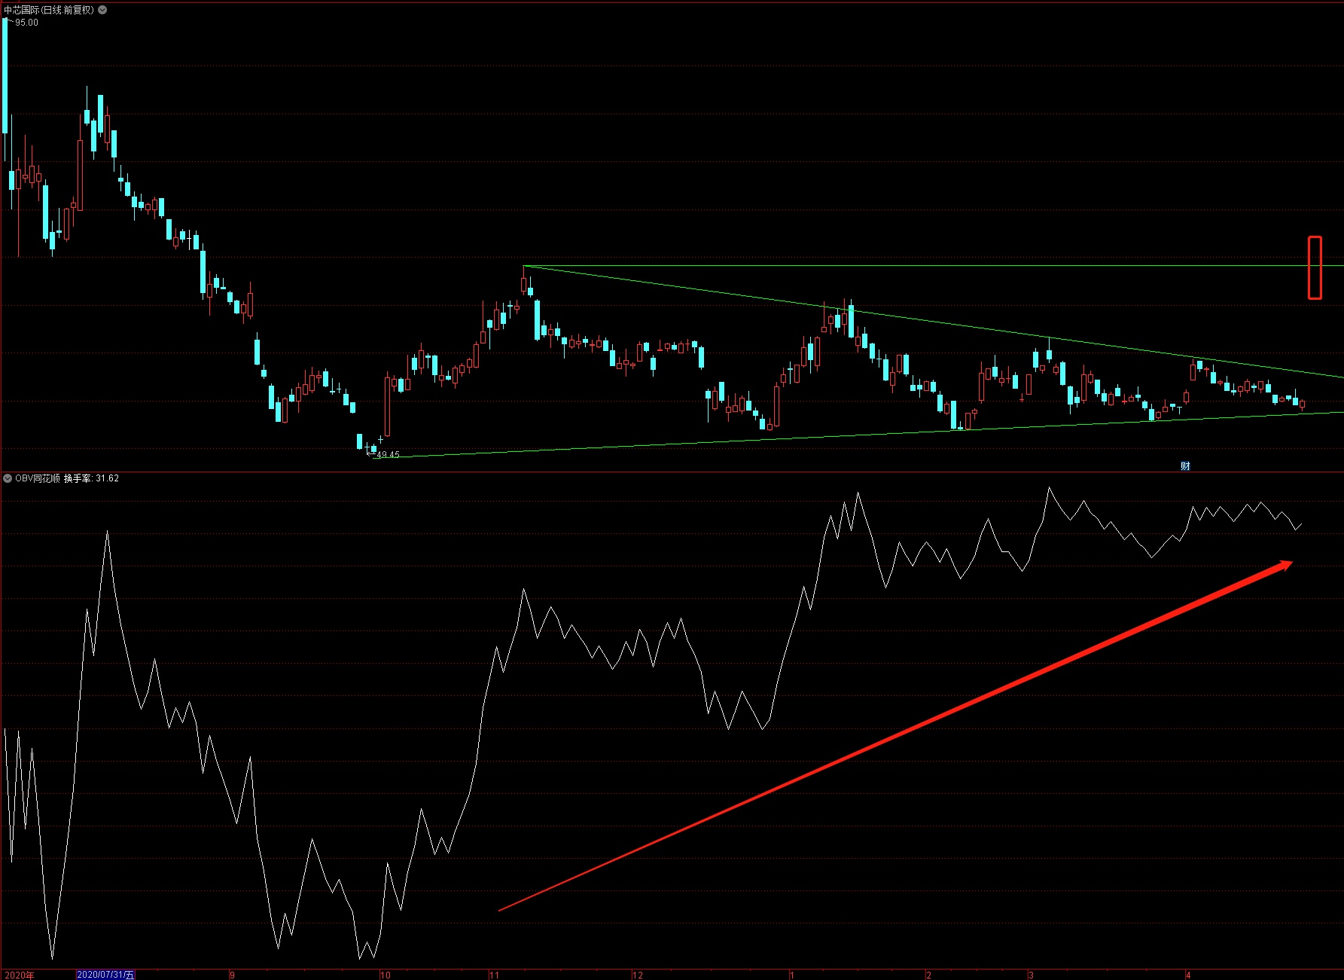
Task: Open the OBV同花顺 indicator dropdown arrow
Action: pyautogui.click(x=8, y=478)
